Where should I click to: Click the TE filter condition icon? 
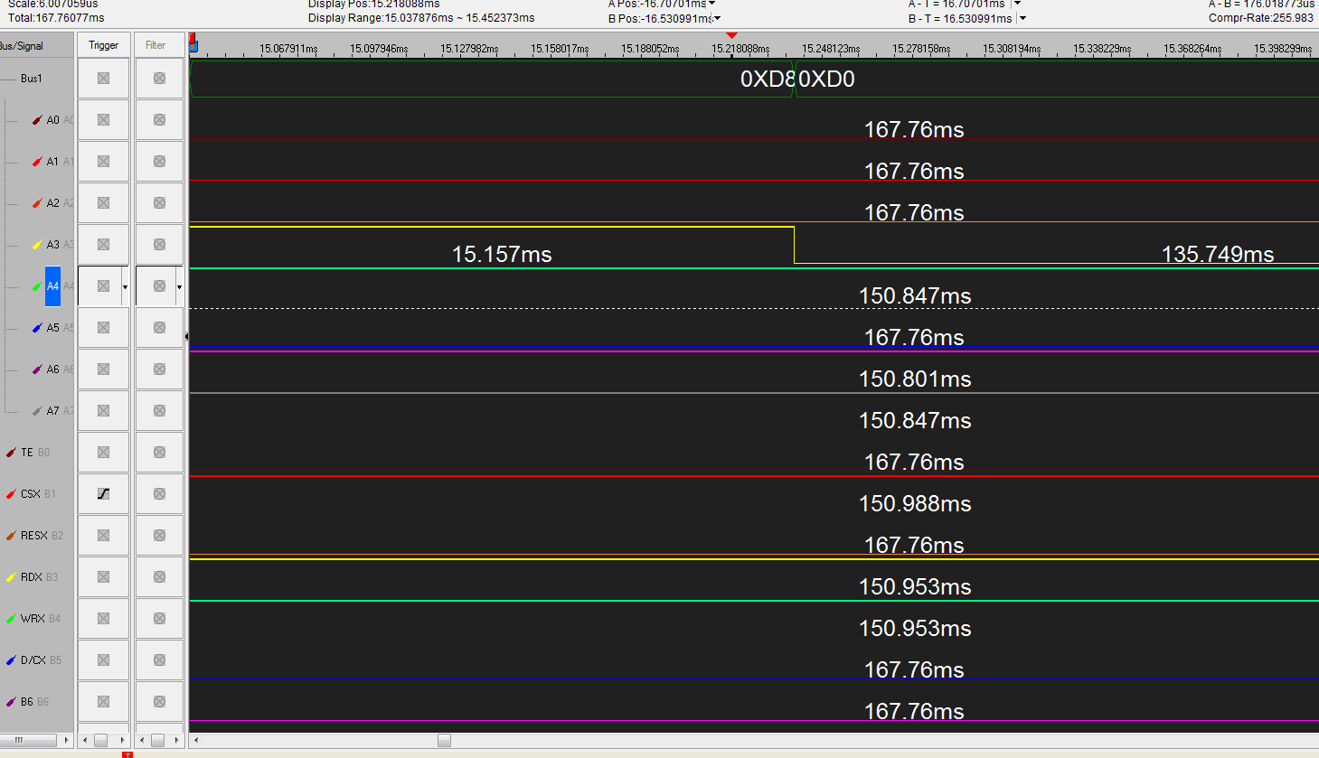point(159,453)
